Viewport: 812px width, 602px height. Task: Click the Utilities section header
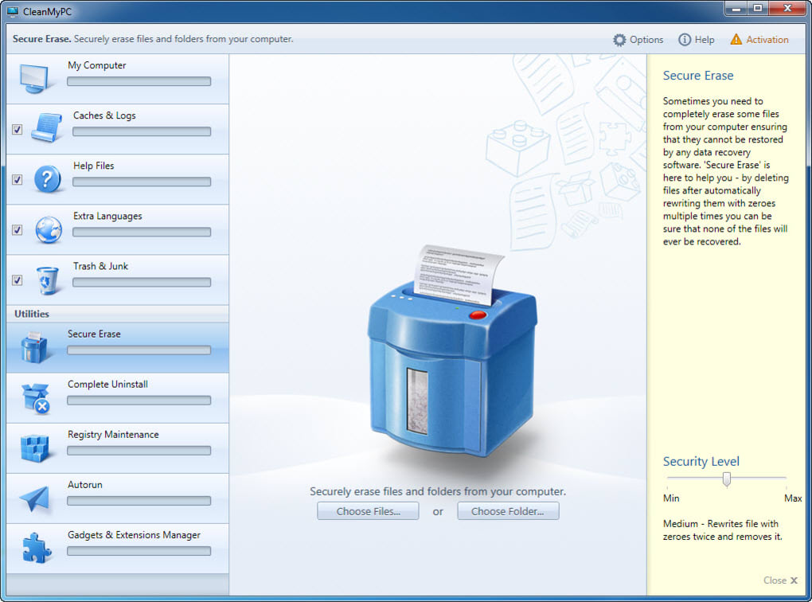[117, 314]
